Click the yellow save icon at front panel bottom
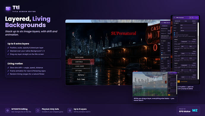The image size is (205, 116). pos(179,82)
